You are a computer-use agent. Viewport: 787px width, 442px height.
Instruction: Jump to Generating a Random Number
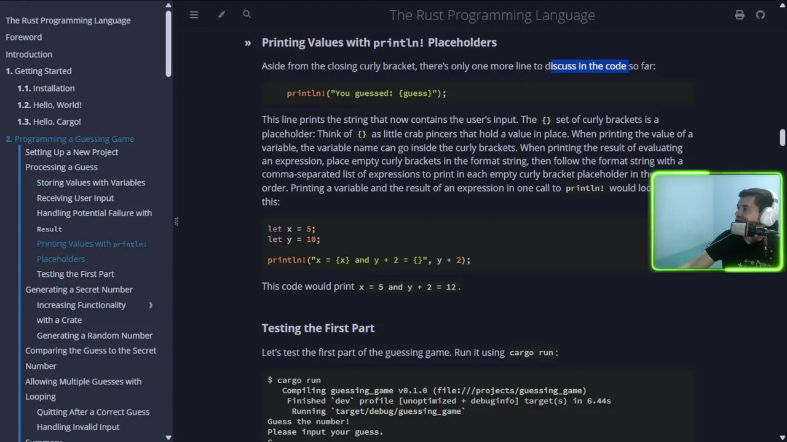pyautogui.click(x=95, y=335)
